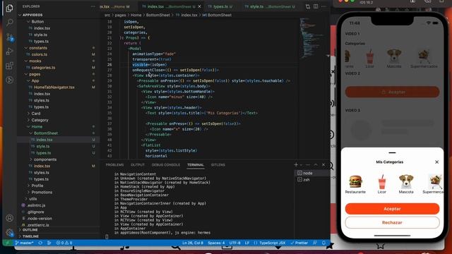Collapse the BottomSheet folder
Screen dimensions: 452x254
click(x=46, y=133)
